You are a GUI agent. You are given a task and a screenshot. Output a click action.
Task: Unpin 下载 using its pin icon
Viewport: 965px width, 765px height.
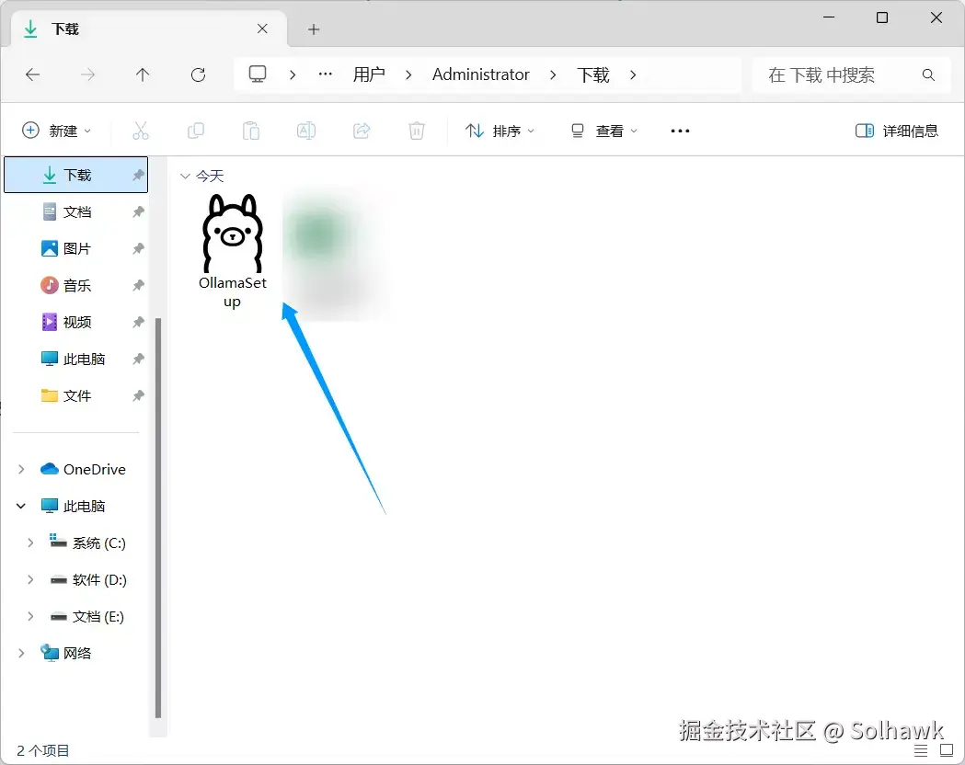138,176
